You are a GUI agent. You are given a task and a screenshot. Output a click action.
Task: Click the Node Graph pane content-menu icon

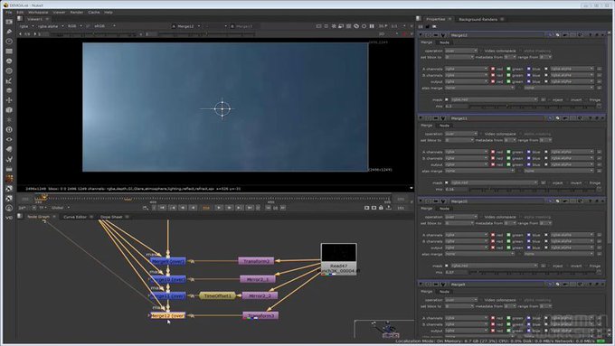point(20,216)
